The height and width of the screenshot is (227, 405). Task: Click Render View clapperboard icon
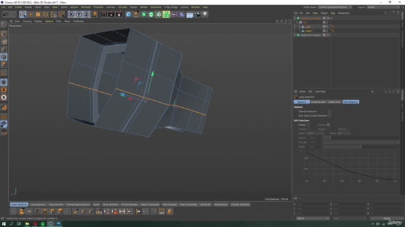[x=104, y=15]
